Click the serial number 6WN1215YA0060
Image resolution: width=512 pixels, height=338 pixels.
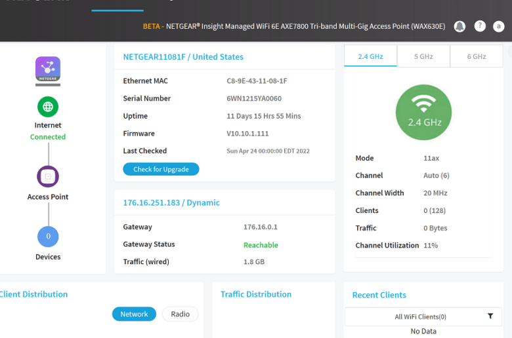coord(254,98)
